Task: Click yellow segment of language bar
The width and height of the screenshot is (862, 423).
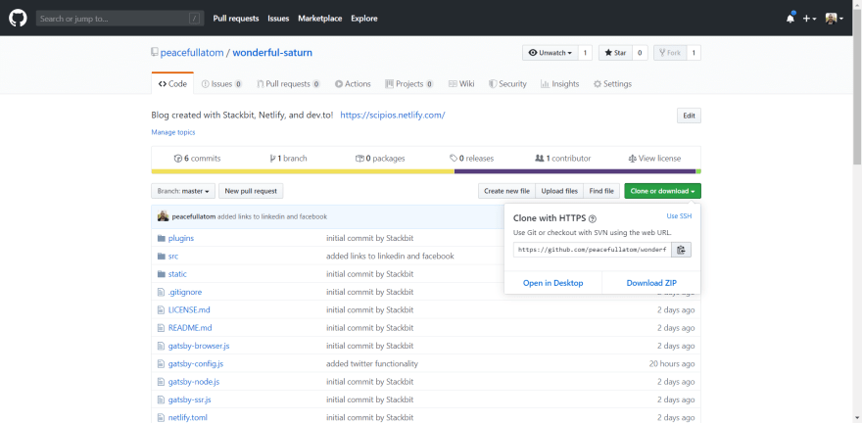Action: click(303, 171)
